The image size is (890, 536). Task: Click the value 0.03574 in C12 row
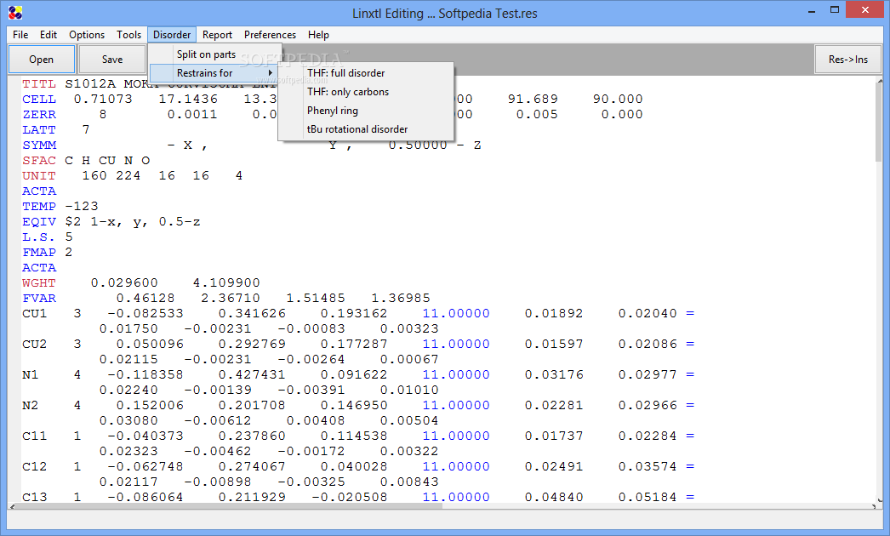[648, 467]
